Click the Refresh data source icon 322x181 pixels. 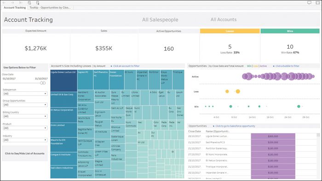[x=29, y=3]
